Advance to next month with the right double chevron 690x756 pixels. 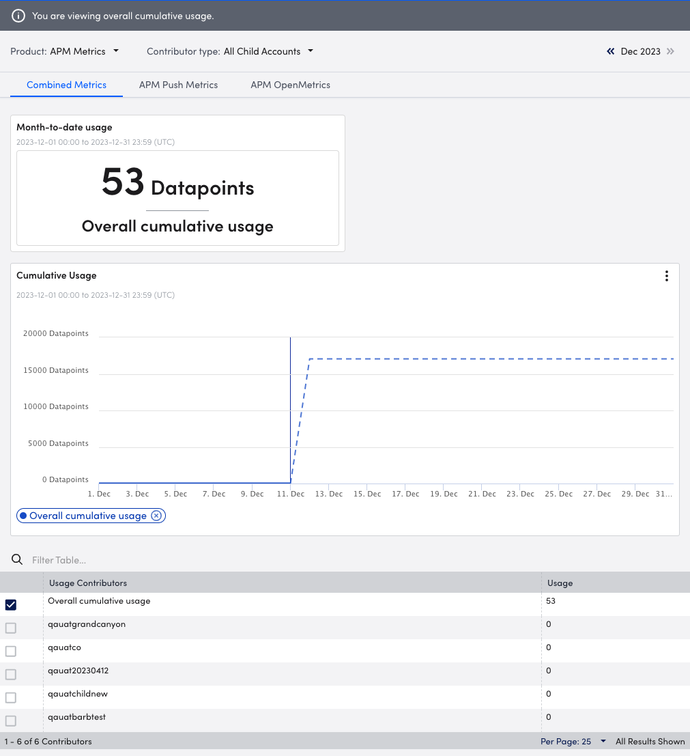pyautogui.click(x=670, y=51)
